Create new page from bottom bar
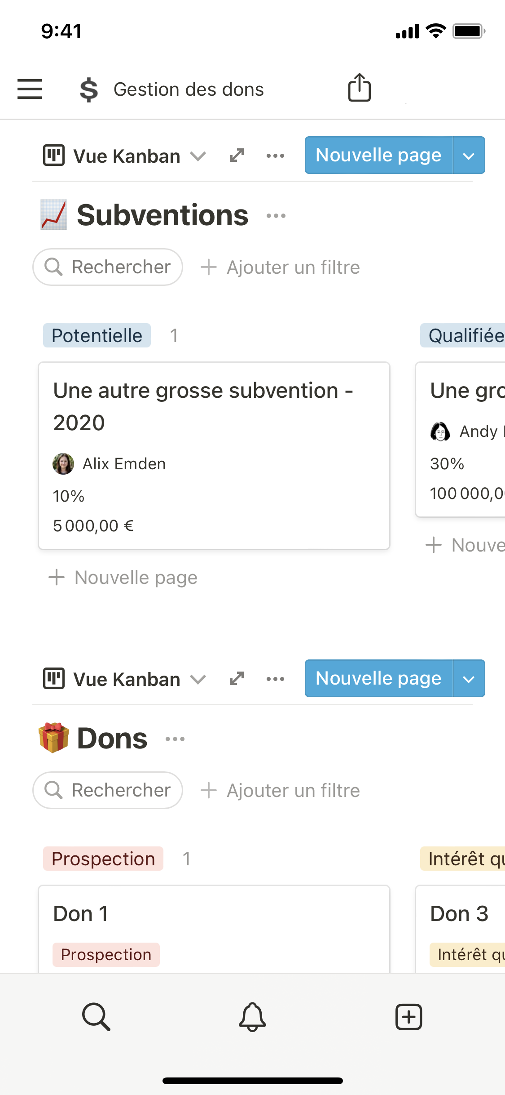 tap(408, 1016)
